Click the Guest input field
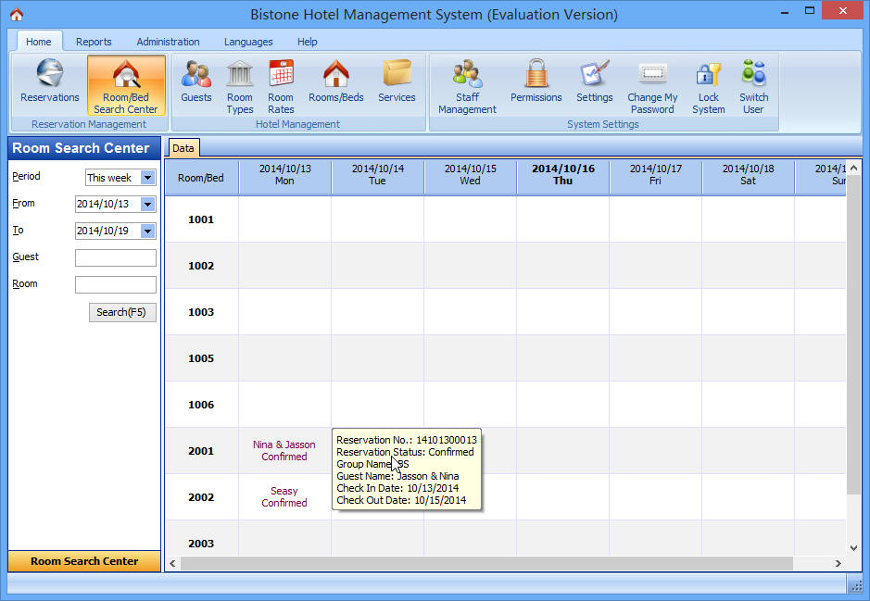This screenshot has width=870, height=601. point(116,257)
